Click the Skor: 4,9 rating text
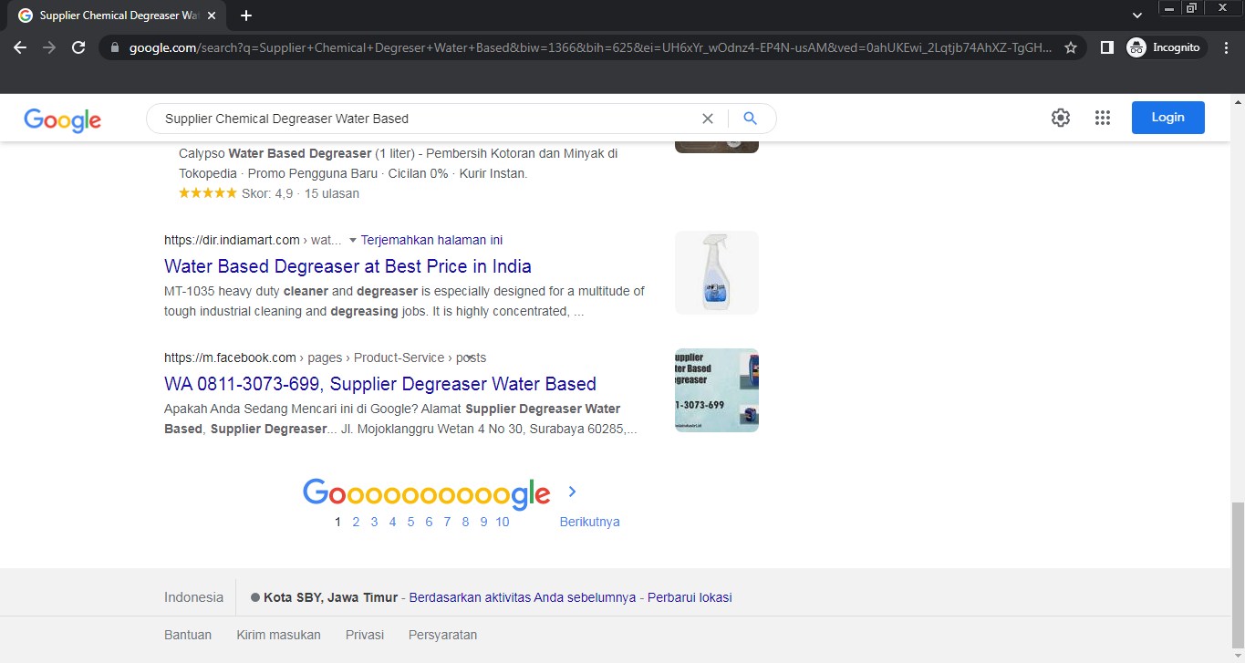 (x=267, y=193)
